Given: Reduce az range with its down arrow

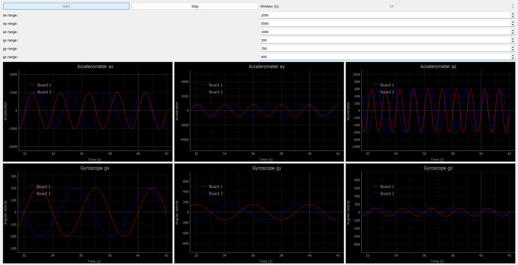Looking at the screenshot, I should pos(513,34).
